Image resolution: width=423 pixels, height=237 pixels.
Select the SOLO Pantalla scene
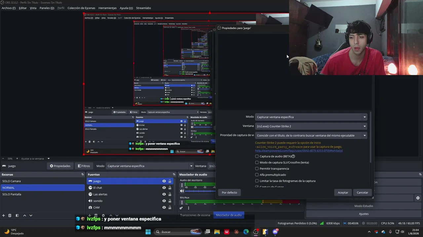43,194
